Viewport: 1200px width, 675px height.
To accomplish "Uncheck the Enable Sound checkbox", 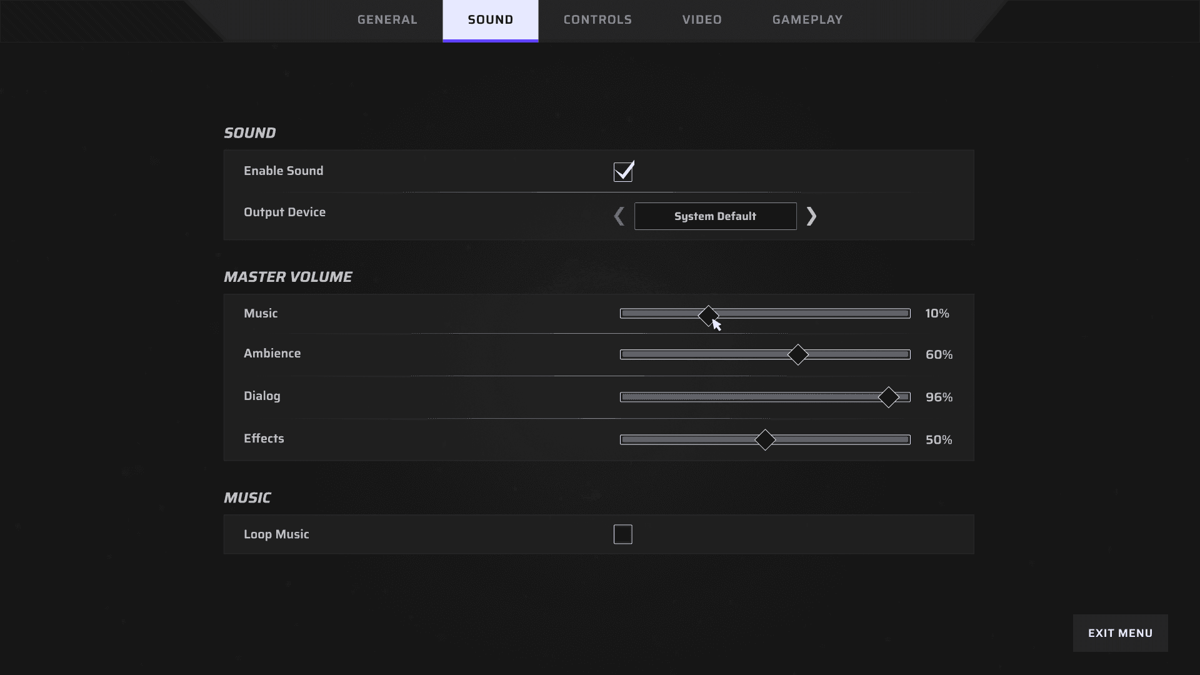I will pos(623,172).
